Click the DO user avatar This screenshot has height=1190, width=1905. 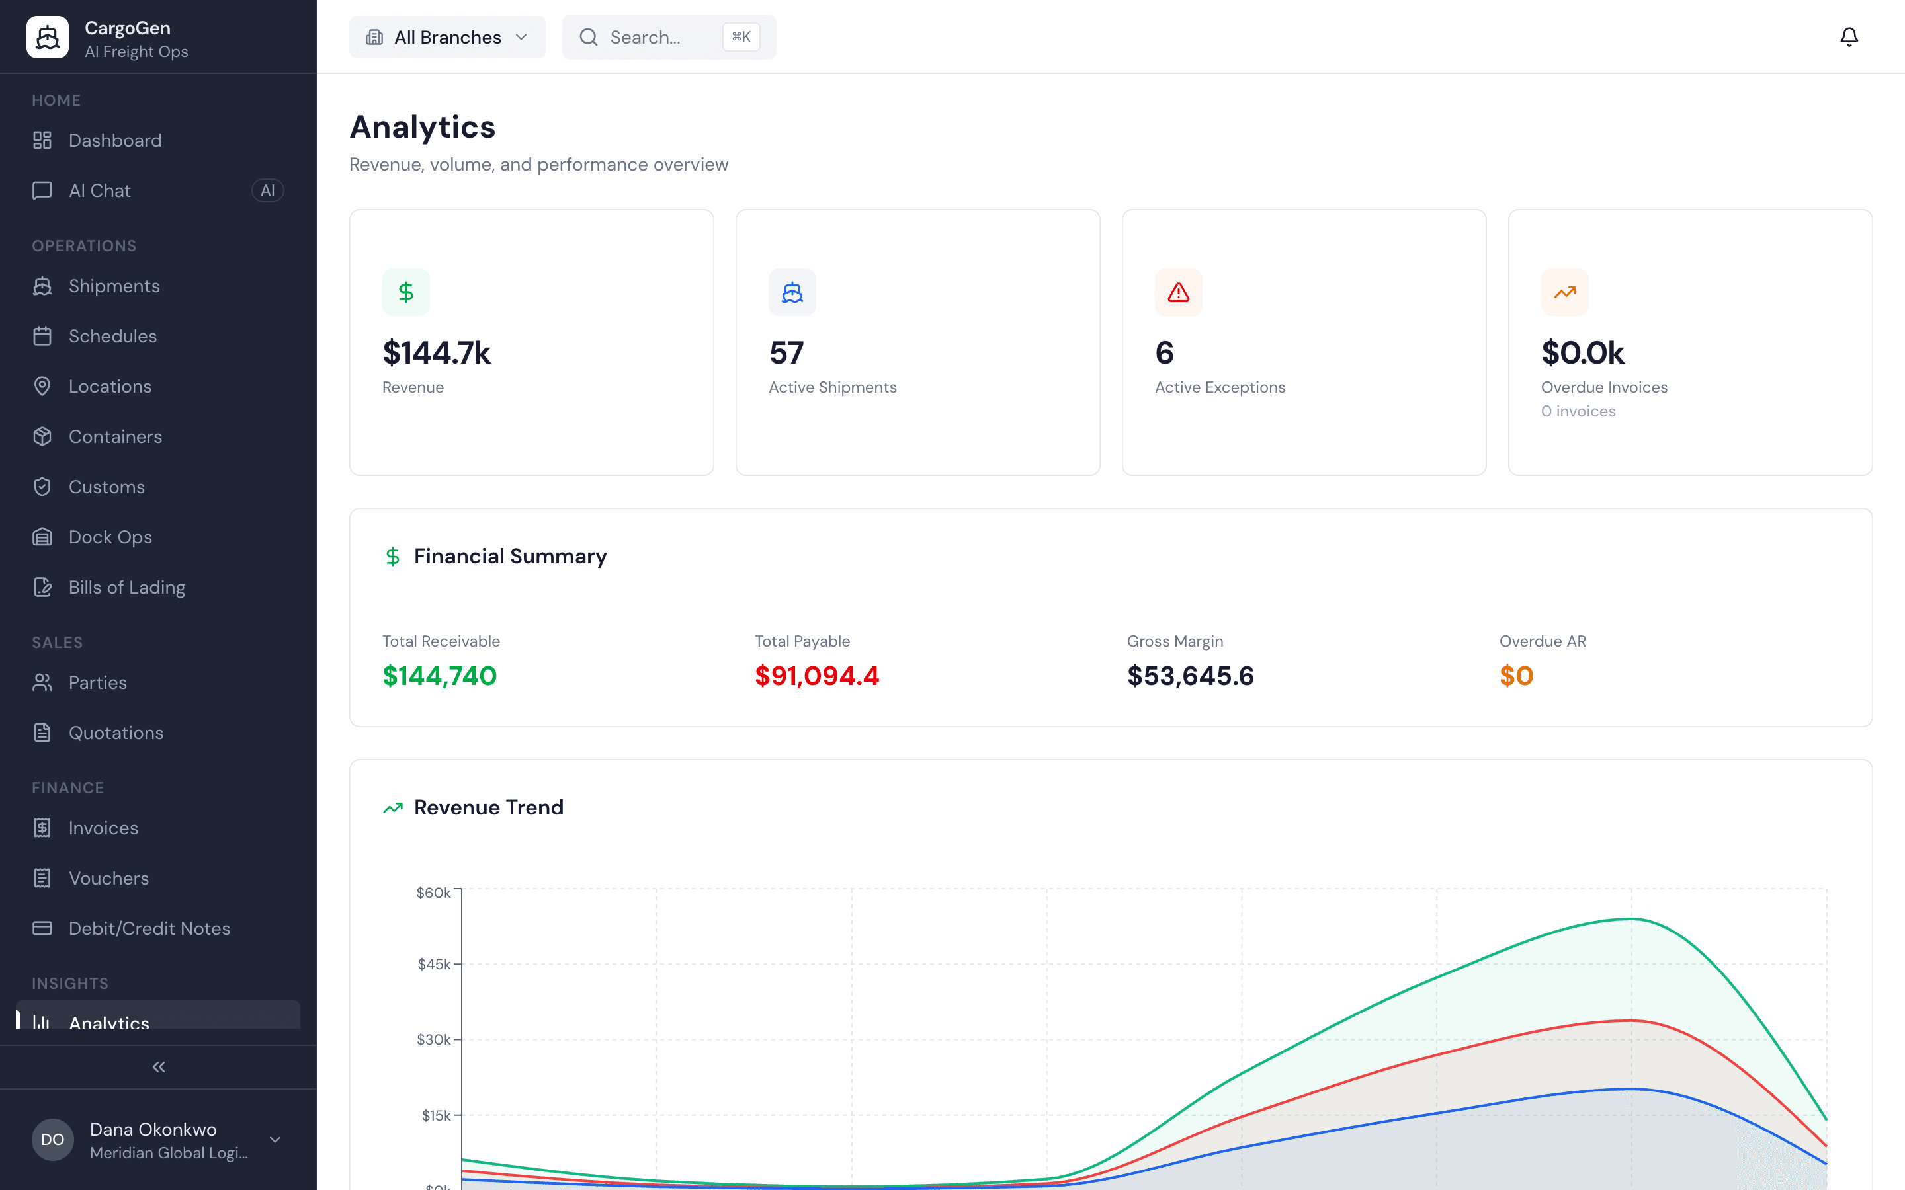53,1140
